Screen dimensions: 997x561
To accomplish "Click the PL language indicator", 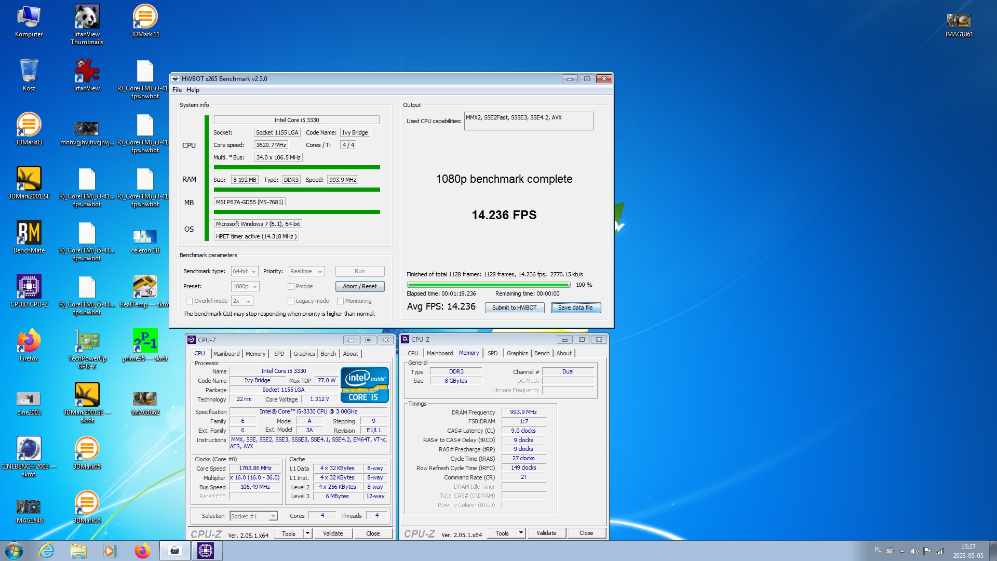I will (878, 550).
